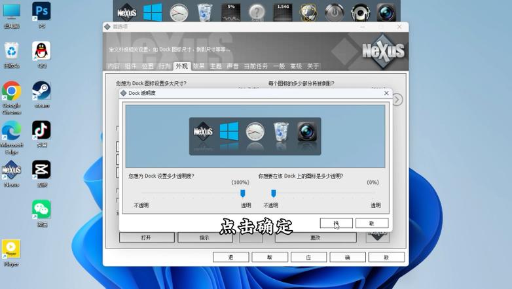Close the Dock 透明度 dialog with X
The height and width of the screenshot is (289, 512).
click(386, 93)
